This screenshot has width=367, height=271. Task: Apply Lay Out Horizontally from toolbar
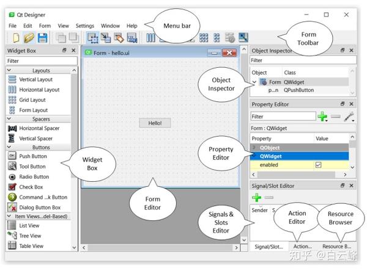click(x=150, y=38)
